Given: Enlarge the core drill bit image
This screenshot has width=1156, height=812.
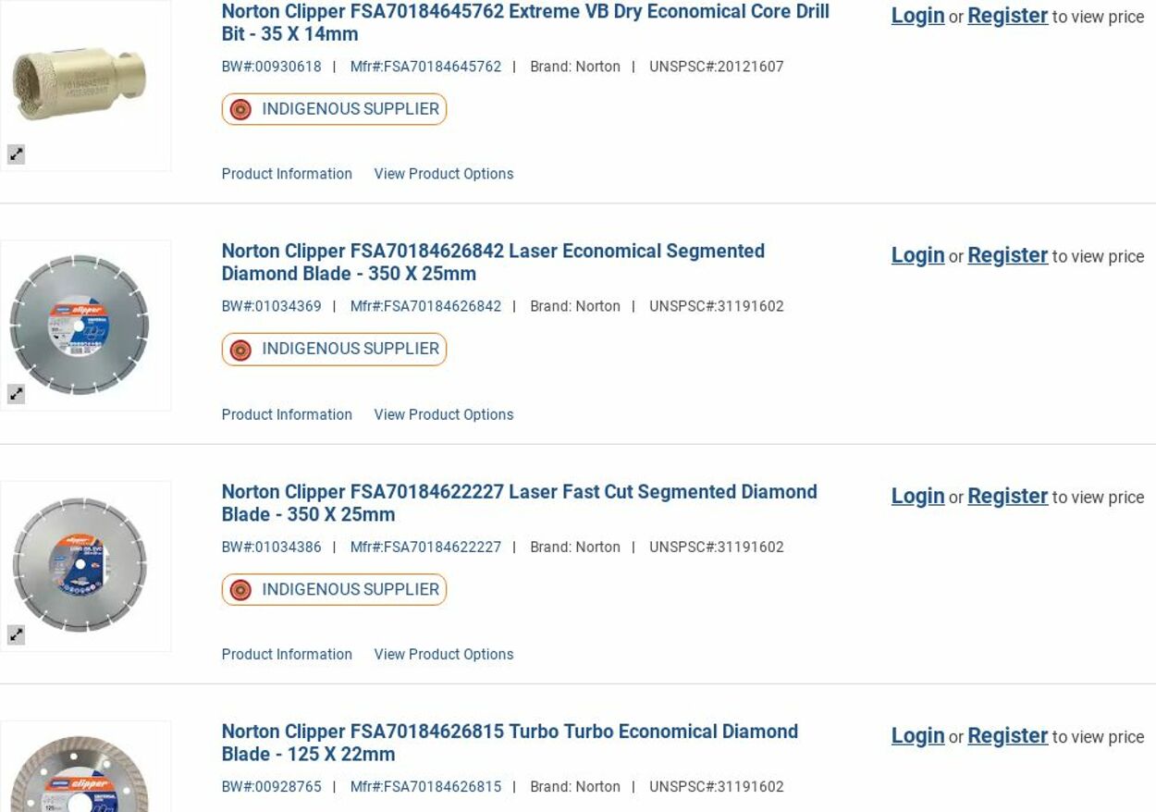Looking at the screenshot, I should pos(16,154).
